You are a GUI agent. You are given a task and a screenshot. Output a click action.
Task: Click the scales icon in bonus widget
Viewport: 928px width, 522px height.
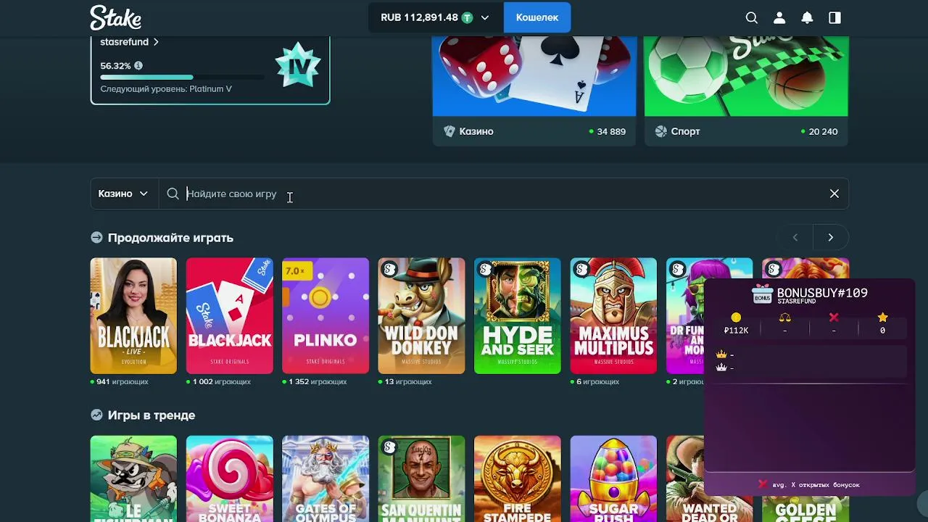[784, 318]
